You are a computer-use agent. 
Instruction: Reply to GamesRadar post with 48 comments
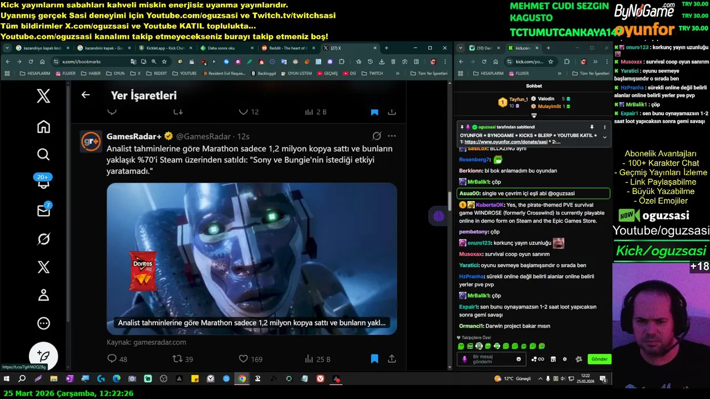coord(117,359)
